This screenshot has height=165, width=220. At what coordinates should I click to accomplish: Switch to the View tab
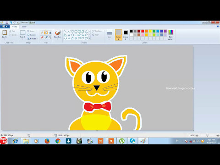[x=24, y=27]
